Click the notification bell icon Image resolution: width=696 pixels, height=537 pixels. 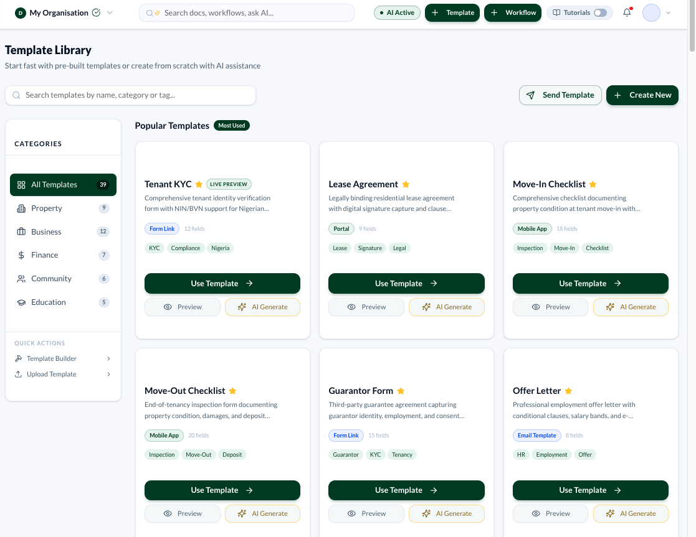pyautogui.click(x=627, y=12)
